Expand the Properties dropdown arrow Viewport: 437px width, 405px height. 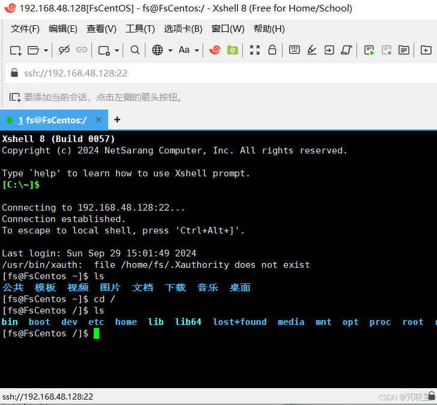point(117,51)
